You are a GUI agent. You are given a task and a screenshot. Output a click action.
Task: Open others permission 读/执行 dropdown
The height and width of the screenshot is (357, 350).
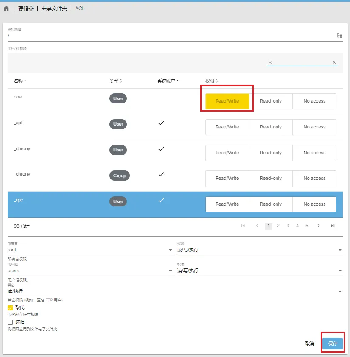point(175,291)
